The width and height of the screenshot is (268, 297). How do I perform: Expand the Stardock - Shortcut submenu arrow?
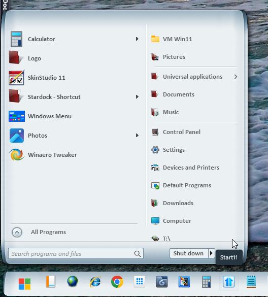(137, 97)
